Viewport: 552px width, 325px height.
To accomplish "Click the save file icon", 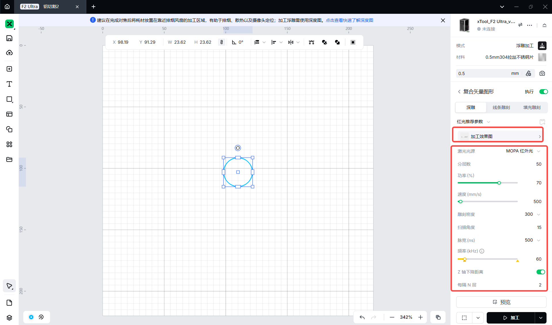I will 9,38.
